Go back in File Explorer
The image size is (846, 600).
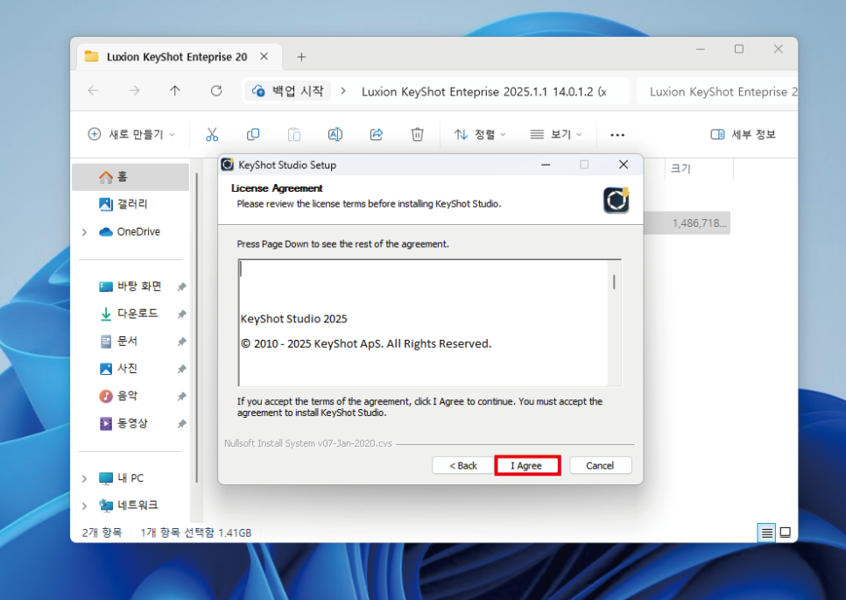[x=94, y=90]
